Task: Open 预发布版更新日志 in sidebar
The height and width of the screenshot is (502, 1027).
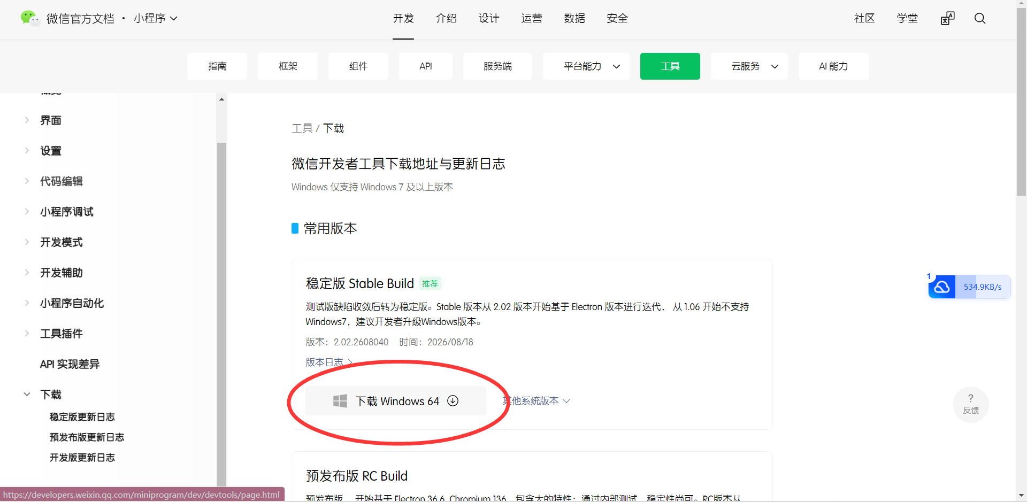Action: tap(87, 437)
